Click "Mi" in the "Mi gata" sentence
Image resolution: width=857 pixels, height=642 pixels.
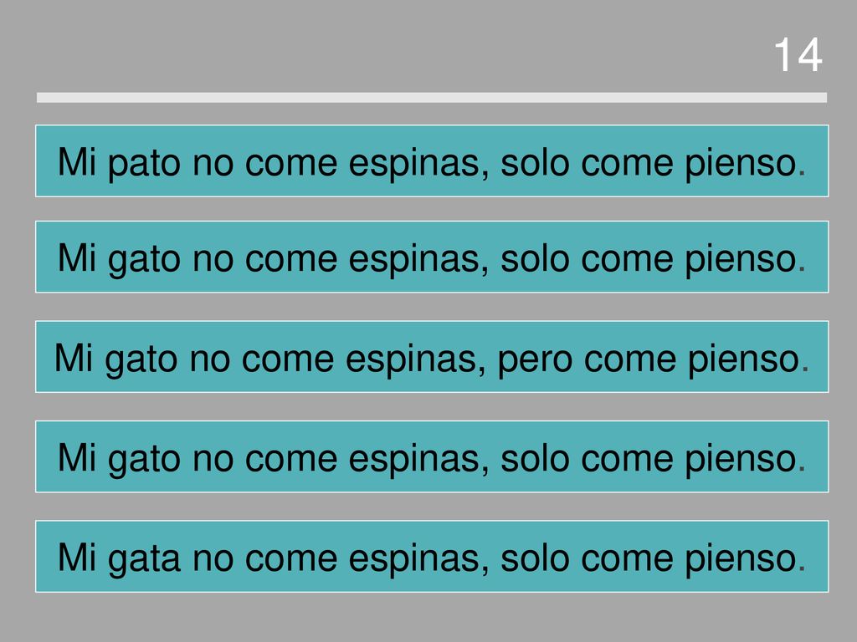click(x=77, y=558)
